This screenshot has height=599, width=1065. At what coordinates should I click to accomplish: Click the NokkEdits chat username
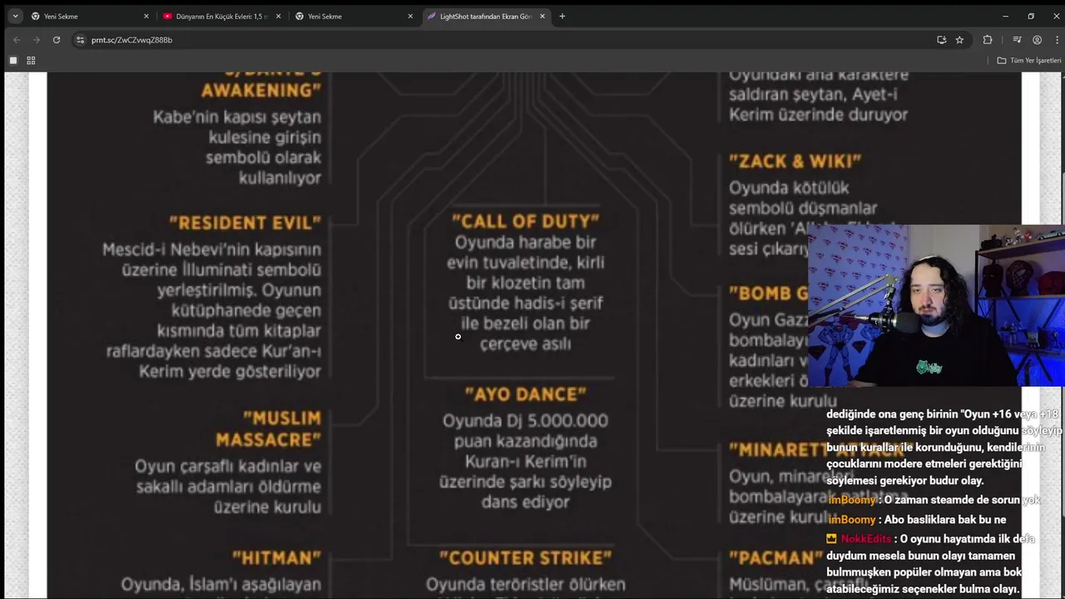point(865,539)
